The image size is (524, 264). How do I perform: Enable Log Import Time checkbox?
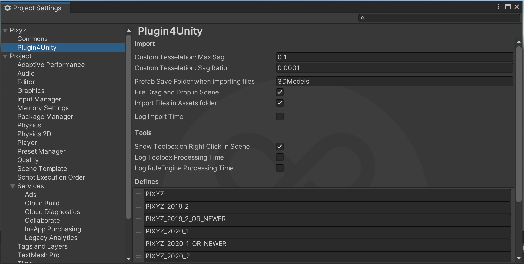click(x=280, y=117)
